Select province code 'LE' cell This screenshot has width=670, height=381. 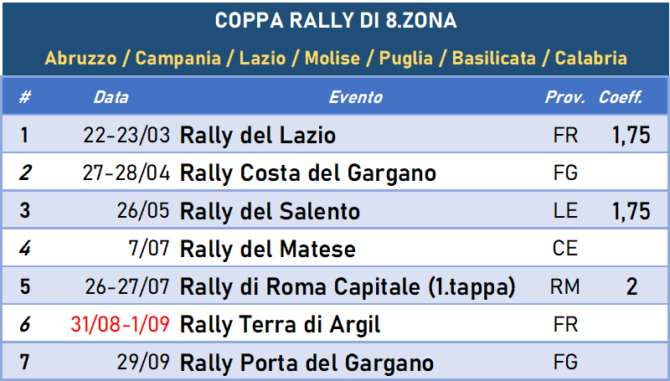566,211
